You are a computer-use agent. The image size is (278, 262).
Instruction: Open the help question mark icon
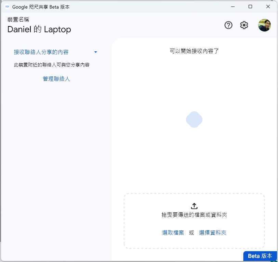228,25
